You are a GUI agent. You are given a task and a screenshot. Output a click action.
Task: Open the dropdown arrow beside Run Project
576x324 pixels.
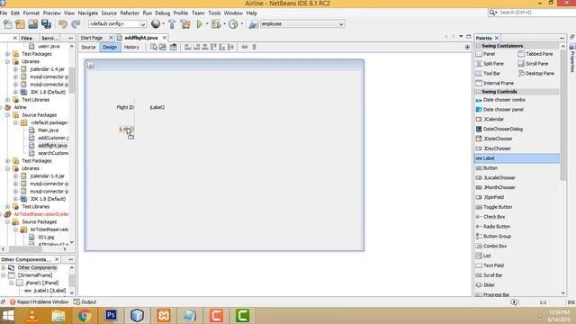[207, 24]
